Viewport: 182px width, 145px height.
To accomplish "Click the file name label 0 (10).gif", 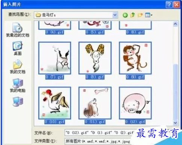I will click(x=55, y=122).
